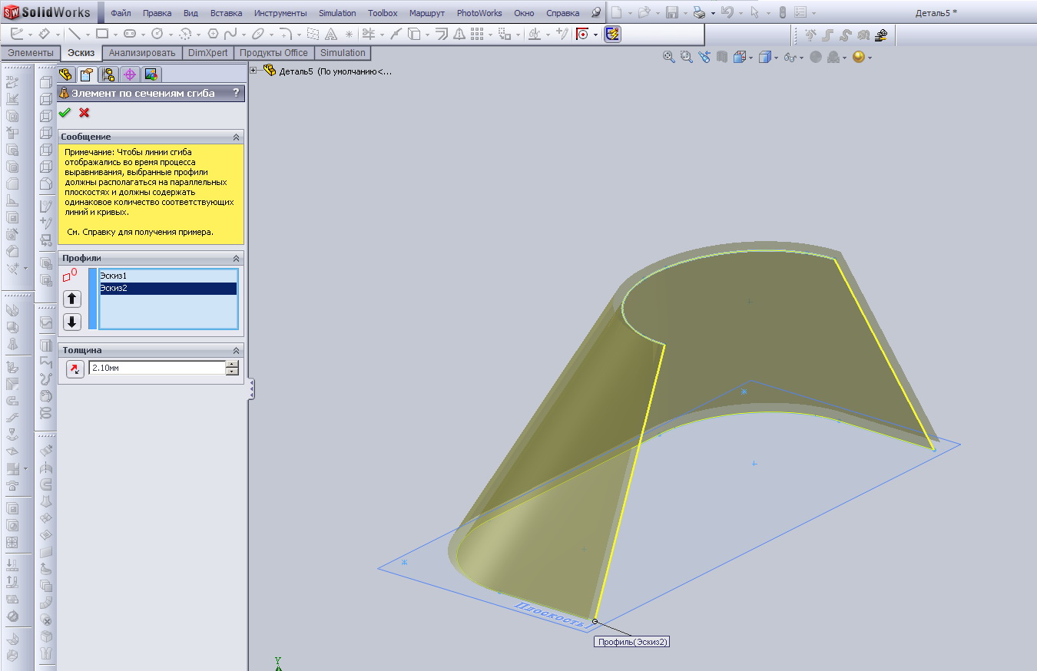Collapse the Профили section
The width and height of the screenshot is (1037, 671).
tap(237, 258)
